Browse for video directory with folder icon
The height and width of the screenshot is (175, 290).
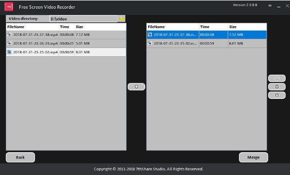[x=122, y=19]
